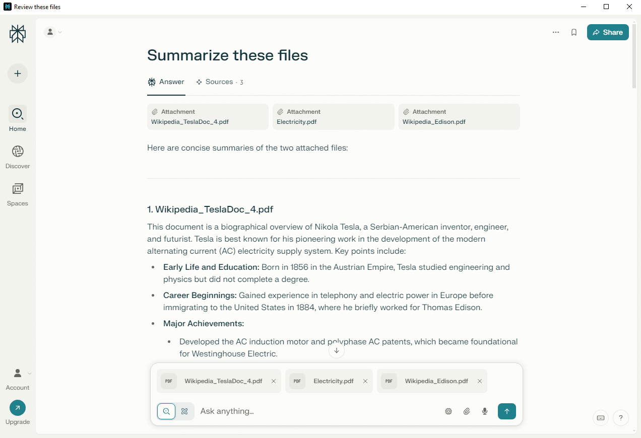Start voice dictation with microphone icon
The image size is (641, 438).
[x=485, y=411]
